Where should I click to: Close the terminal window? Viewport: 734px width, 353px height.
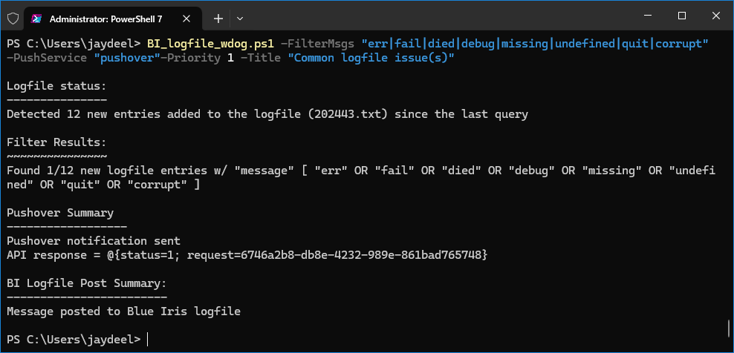tap(715, 16)
